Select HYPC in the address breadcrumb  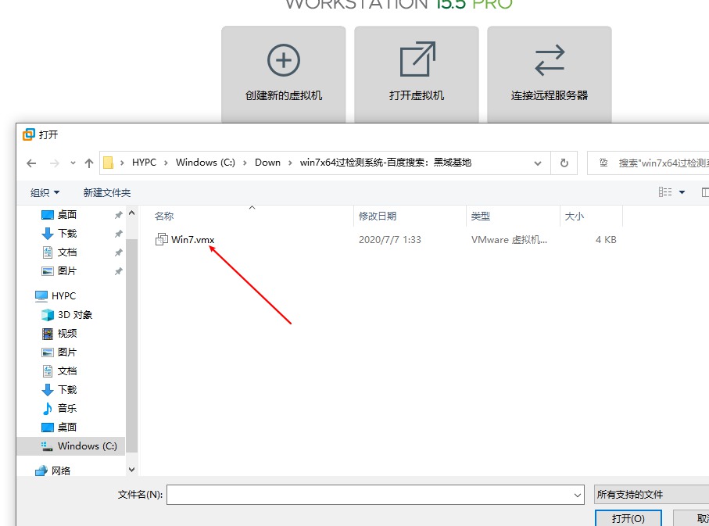click(x=145, y=163)
